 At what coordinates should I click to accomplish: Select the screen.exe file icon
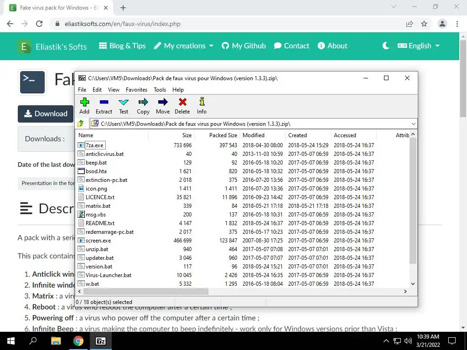pyautogui.click(x=81, y=241)
